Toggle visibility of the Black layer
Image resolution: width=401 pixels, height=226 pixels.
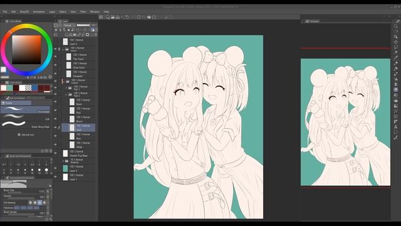(56, 102)
